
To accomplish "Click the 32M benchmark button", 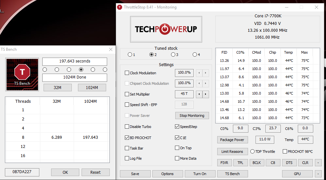I will (x=58, y=88).
